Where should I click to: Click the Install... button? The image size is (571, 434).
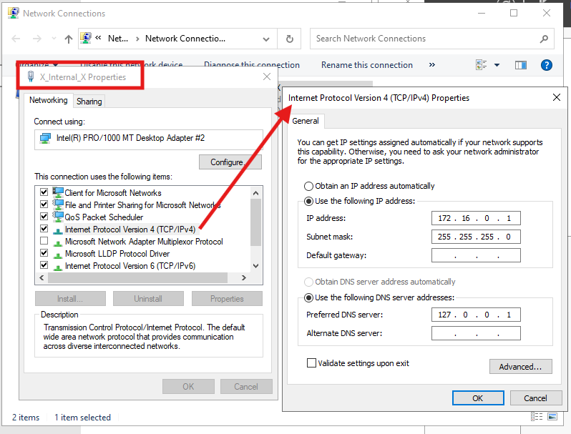point(70,299)
